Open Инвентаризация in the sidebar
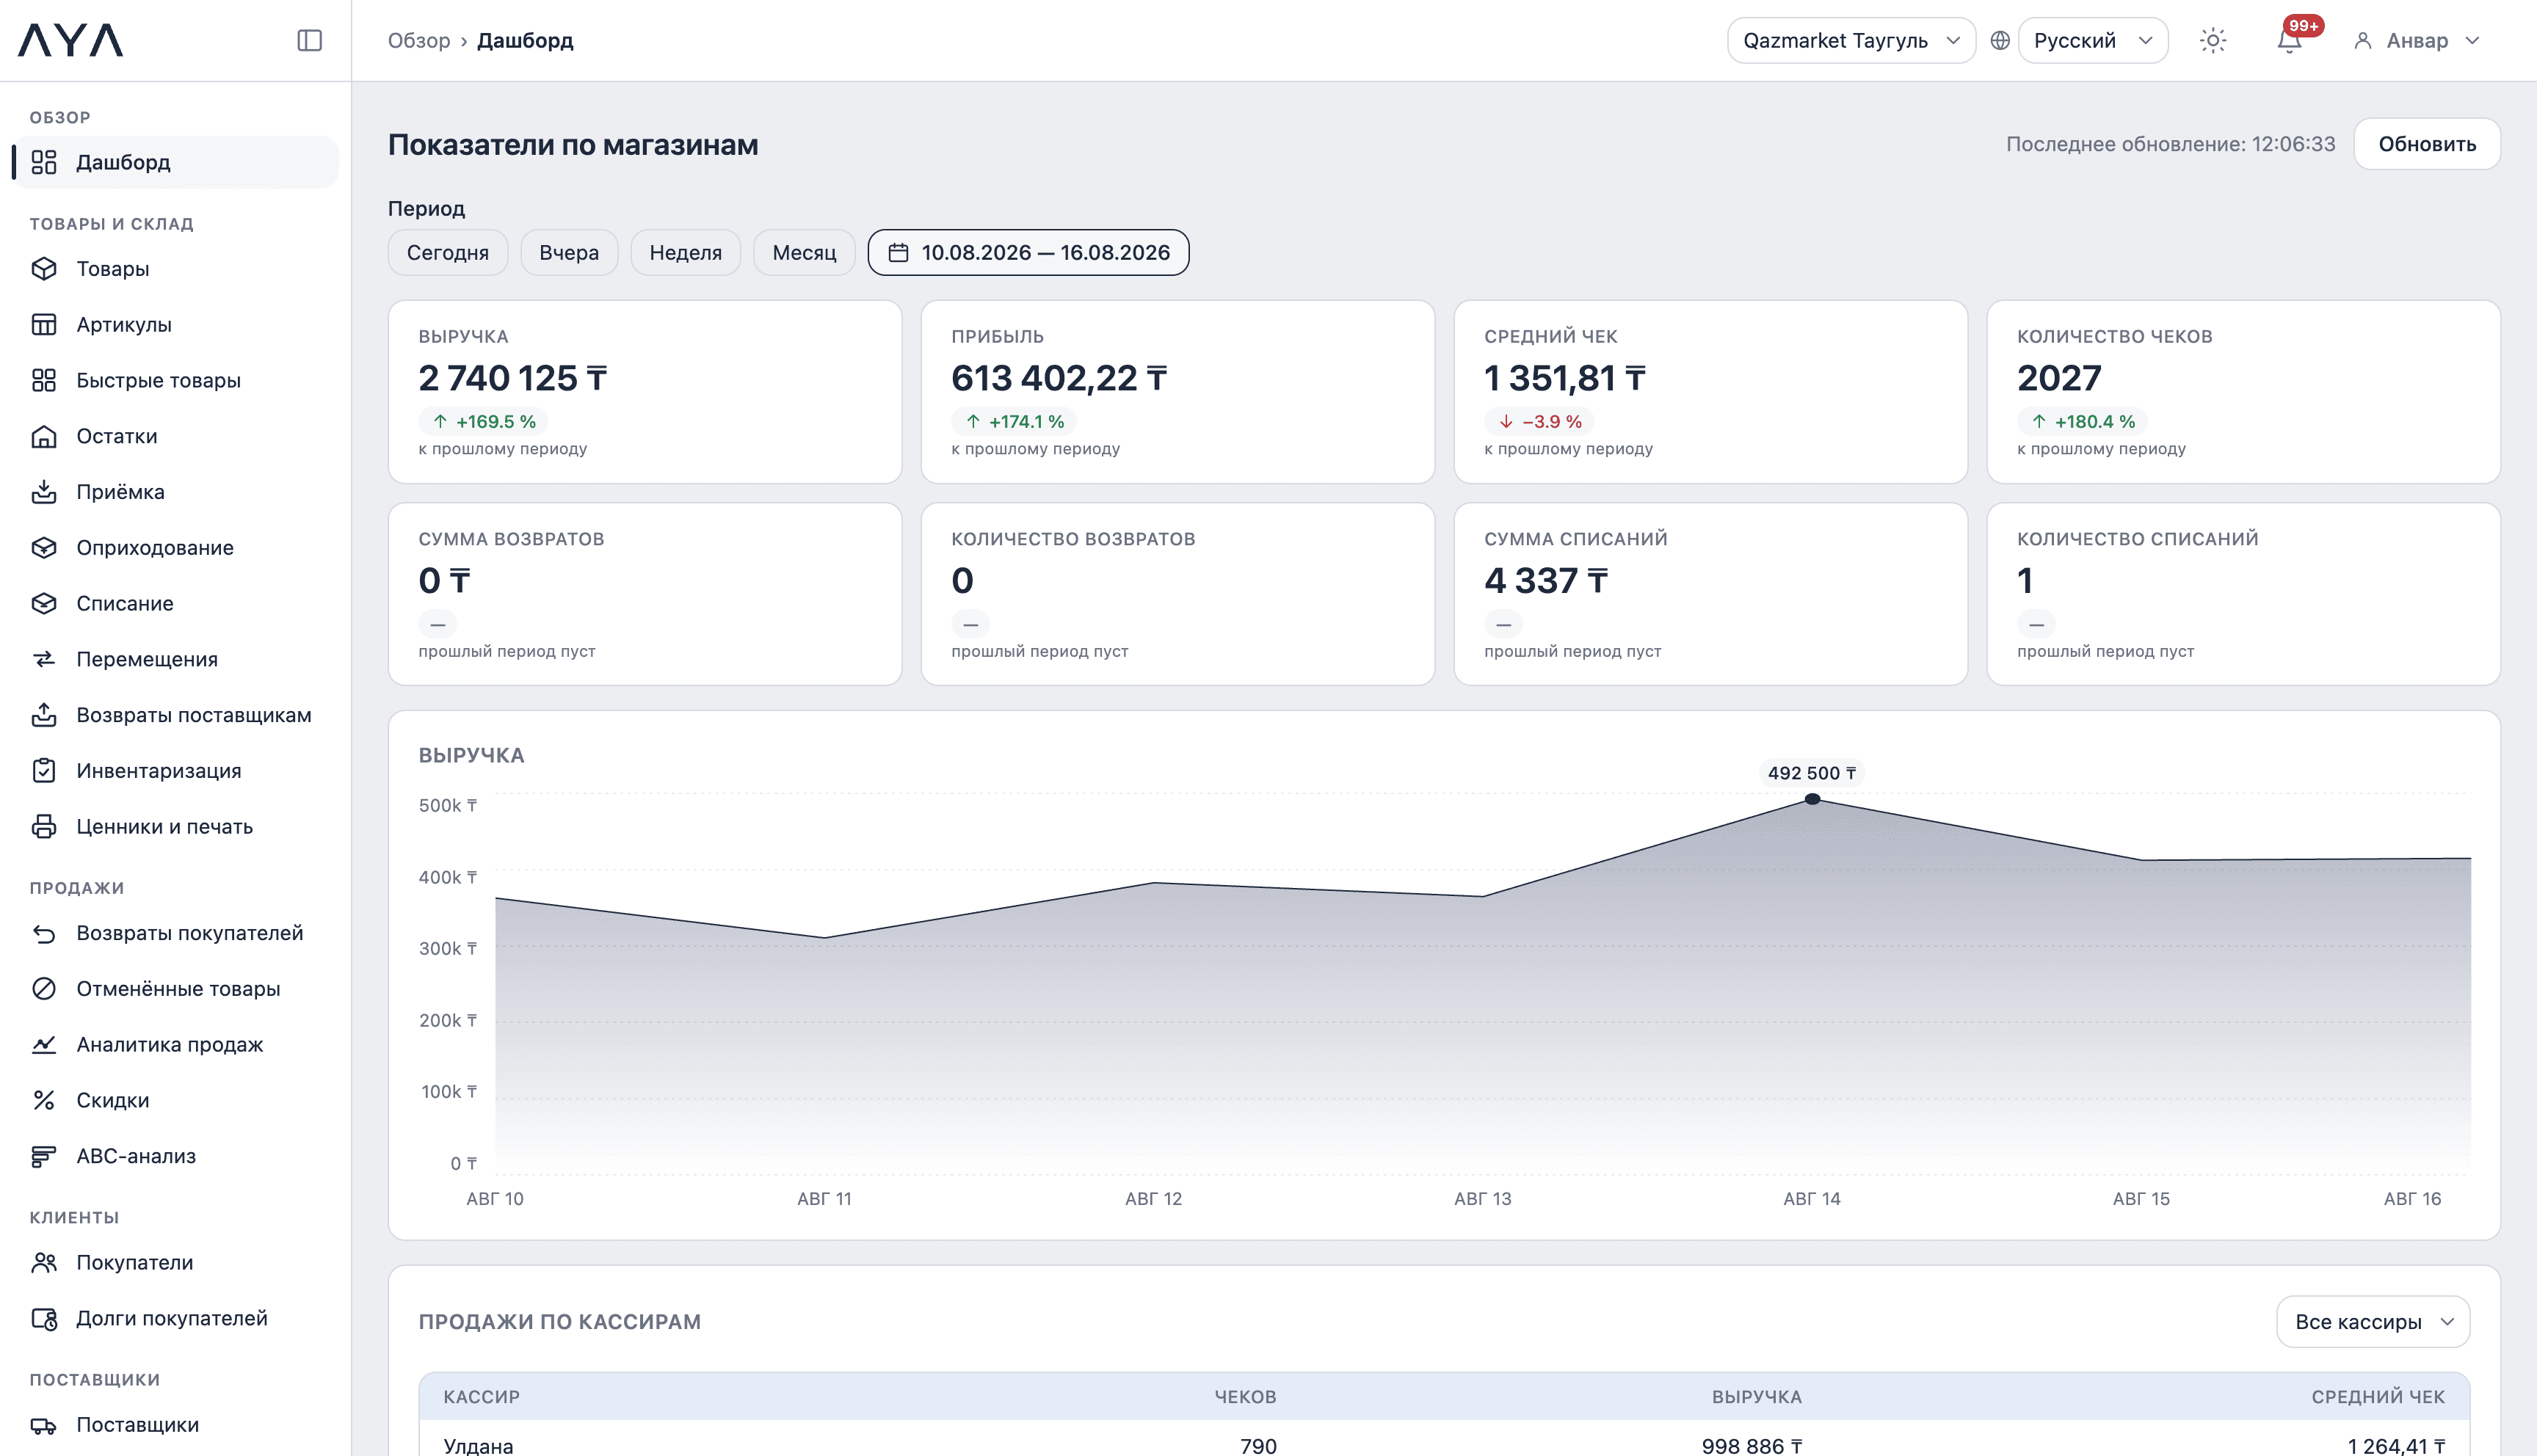 [x=175, y=771]
